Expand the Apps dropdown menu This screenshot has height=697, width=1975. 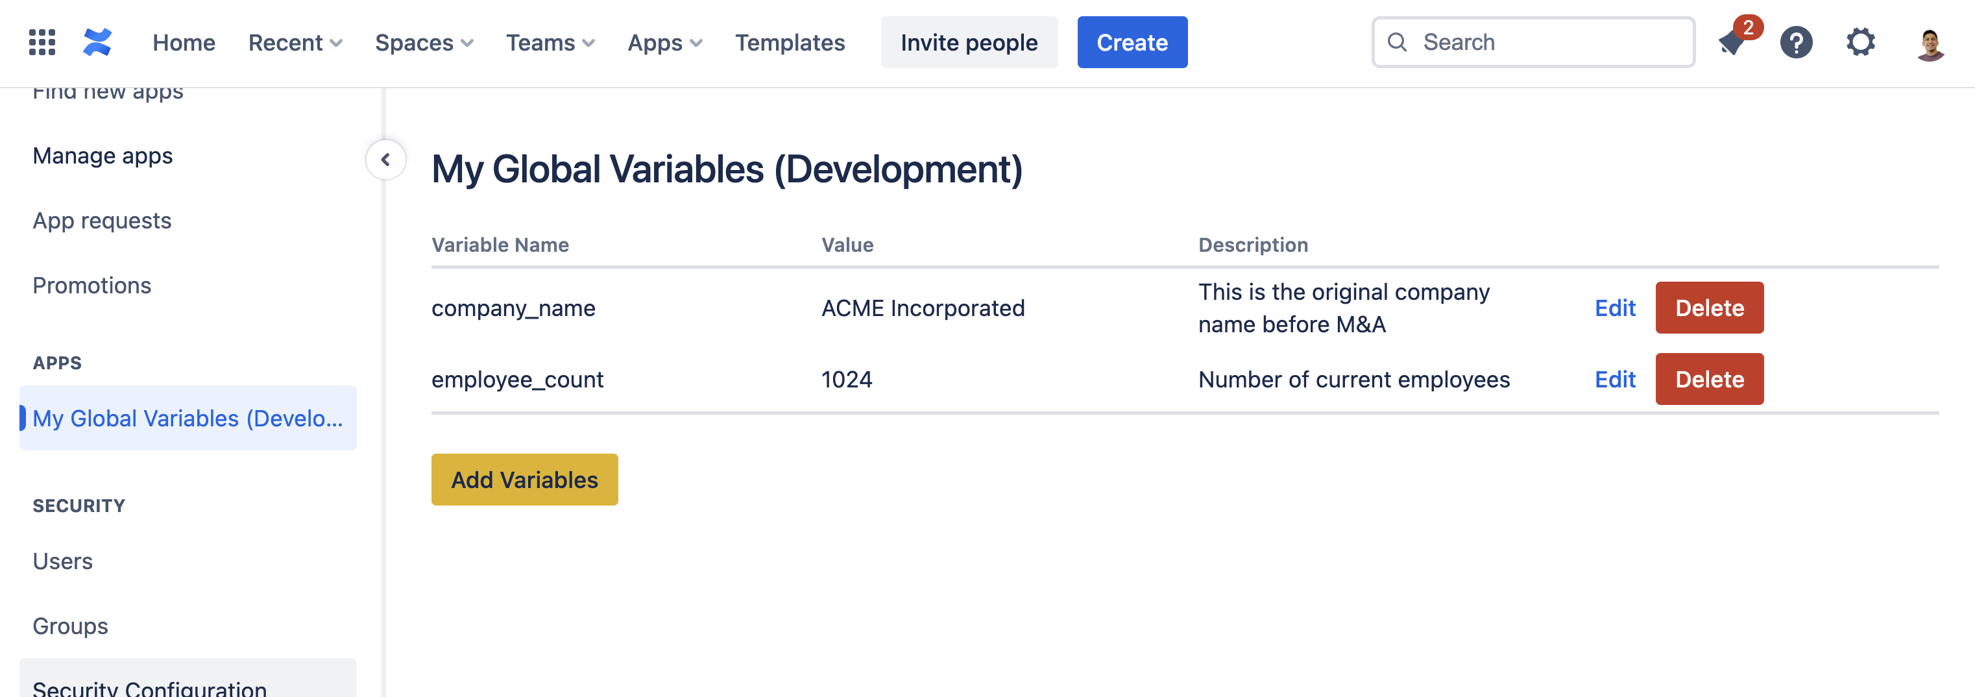[x=665, y=43]
